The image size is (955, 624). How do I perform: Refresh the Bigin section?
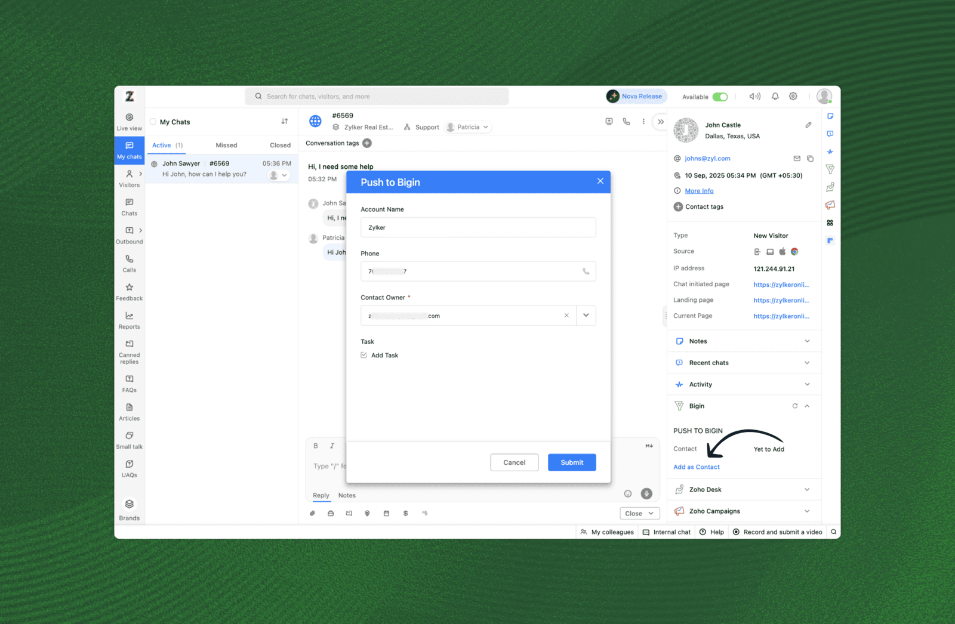click(794, 406)
